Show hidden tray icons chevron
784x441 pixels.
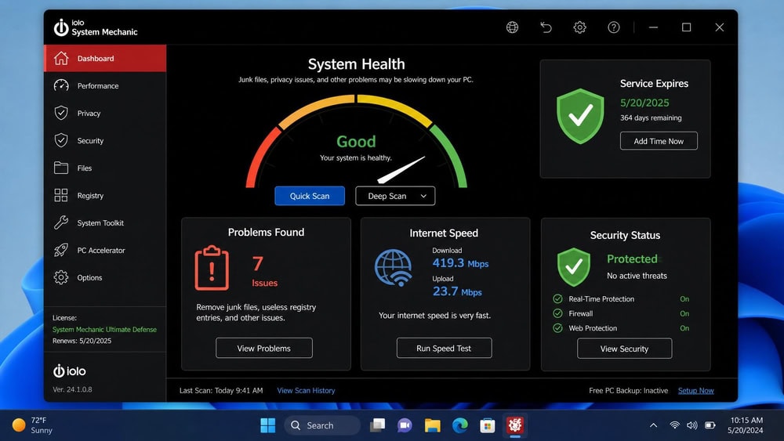click(x=653, y=425)
